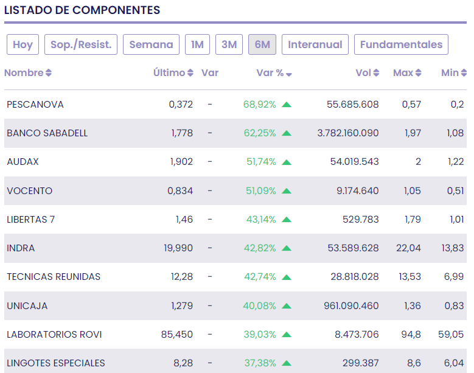
Task: Toggle Var % descending sort arrow
Action: click(289, 74)
